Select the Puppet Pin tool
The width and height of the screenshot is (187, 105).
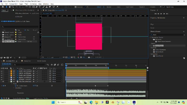57,7
